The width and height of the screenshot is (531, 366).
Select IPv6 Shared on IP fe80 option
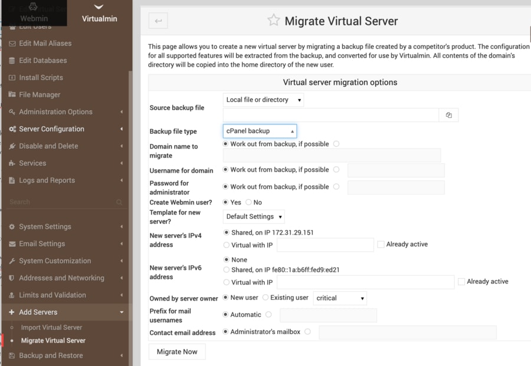click(226, 269)
